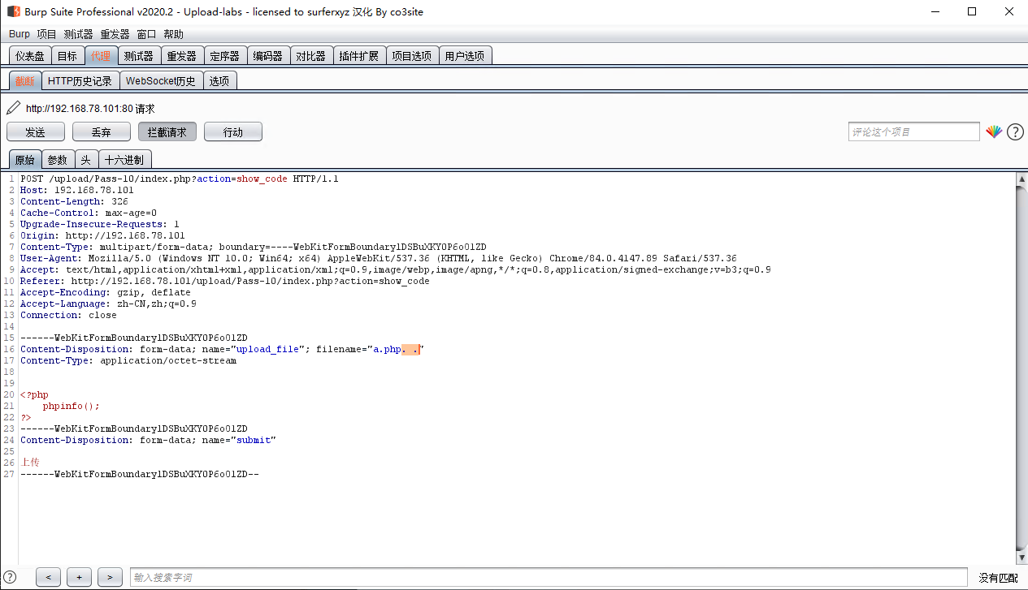Click the previous match < button
Viewport: 1028px width, 590px height.
[48, 577]
